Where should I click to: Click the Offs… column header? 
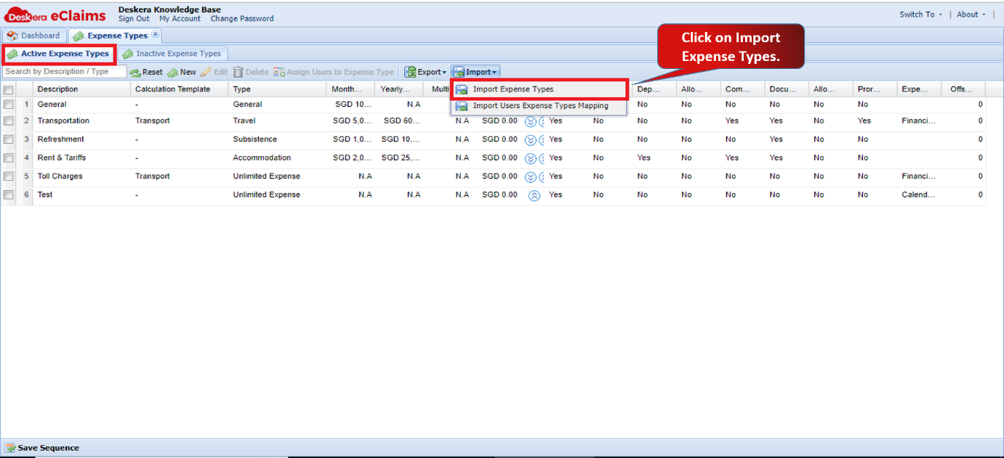click(x=963, y=89)
